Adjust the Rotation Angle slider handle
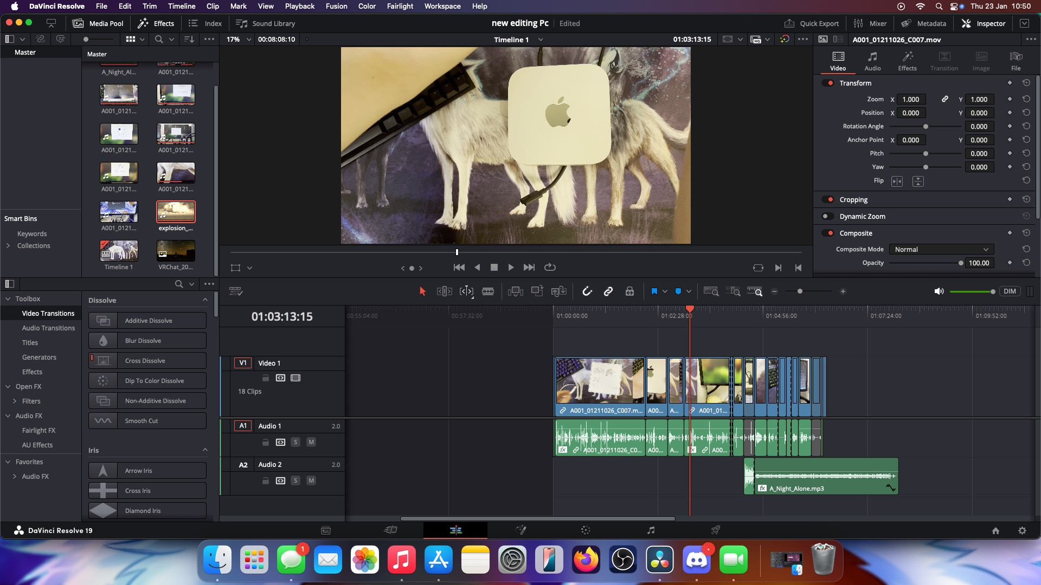Image resolution: width=1041 pixels, height=585 pixels. click(x=926, y=127)
